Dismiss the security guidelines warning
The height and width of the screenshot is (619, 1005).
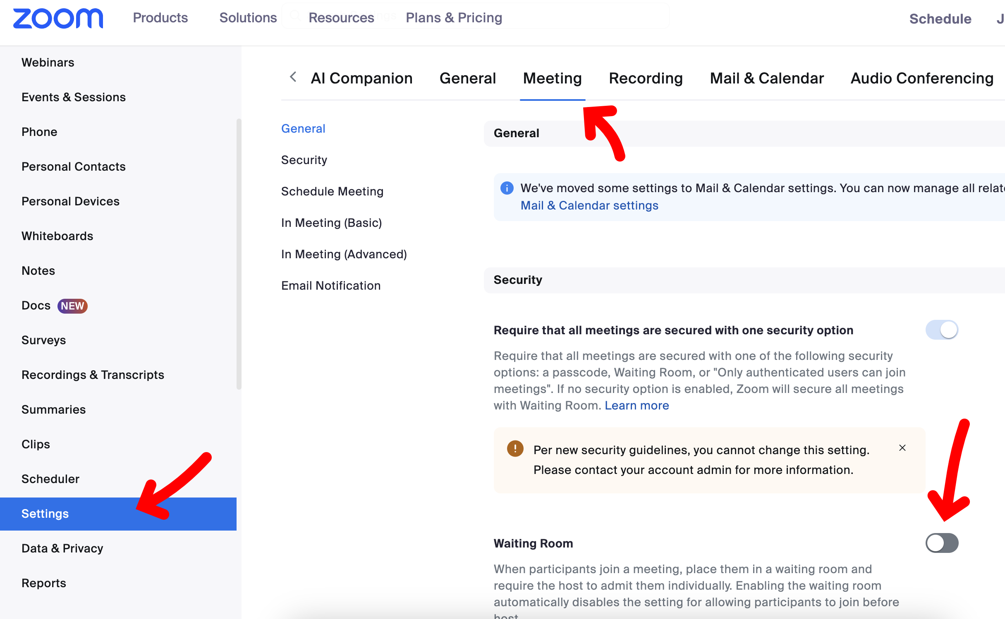(x=902, y=448)
